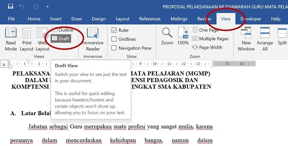
Task: Split the document window
Action: click(282, 36)
